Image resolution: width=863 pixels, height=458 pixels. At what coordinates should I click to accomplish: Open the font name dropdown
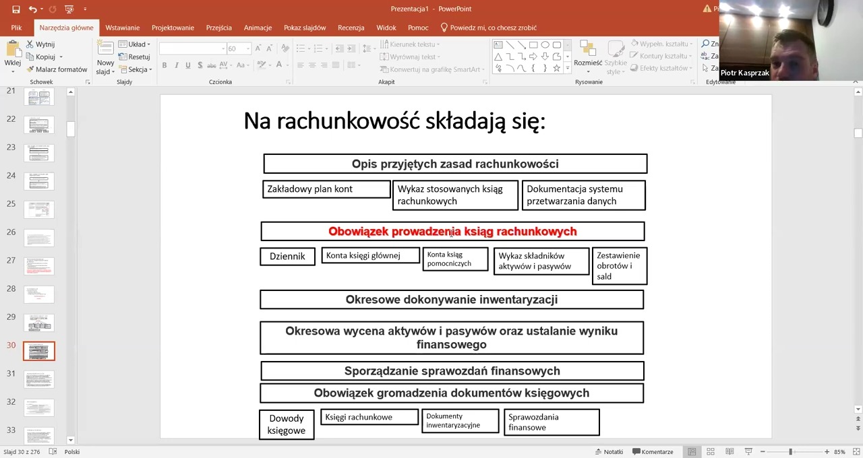click(223, 48)
